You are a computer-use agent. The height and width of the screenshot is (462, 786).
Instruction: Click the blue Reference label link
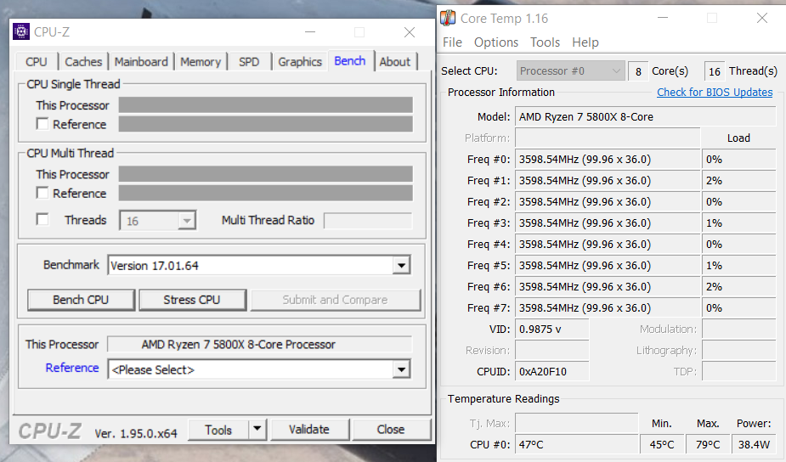coord(72,368)
